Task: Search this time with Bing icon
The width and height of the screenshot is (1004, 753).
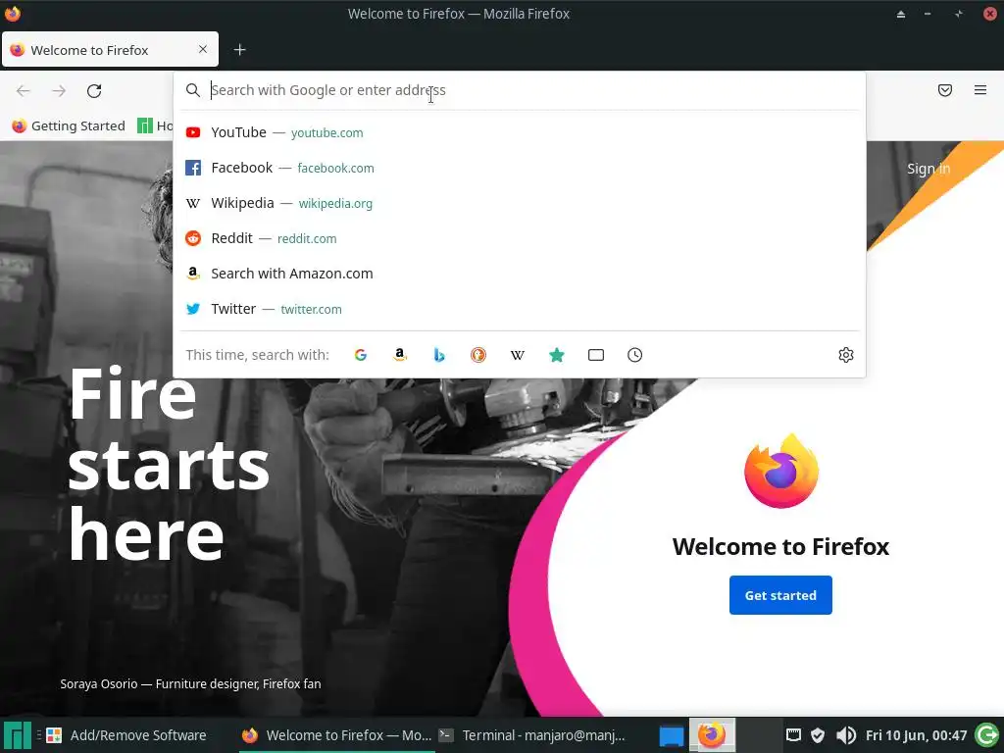Action: [438, 355]
